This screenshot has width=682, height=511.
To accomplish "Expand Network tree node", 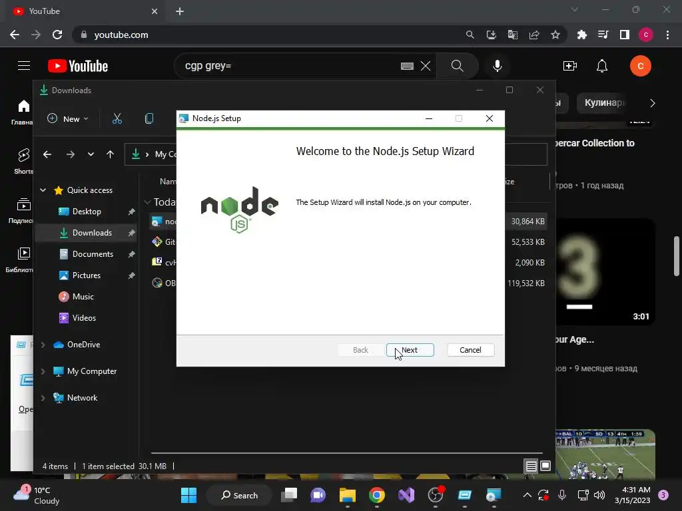I will tap(43, 398).
